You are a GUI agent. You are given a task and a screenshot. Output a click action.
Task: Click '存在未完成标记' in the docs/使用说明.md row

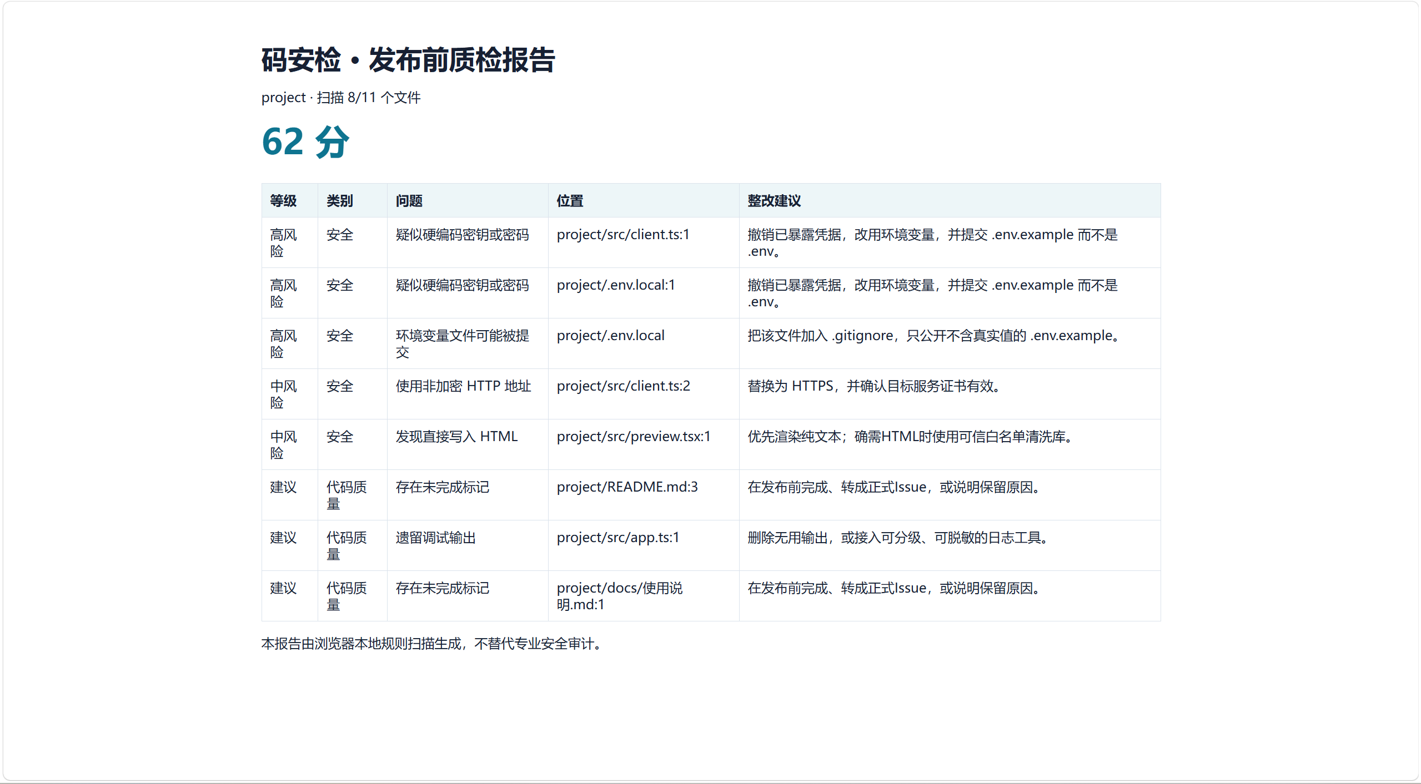443,588
